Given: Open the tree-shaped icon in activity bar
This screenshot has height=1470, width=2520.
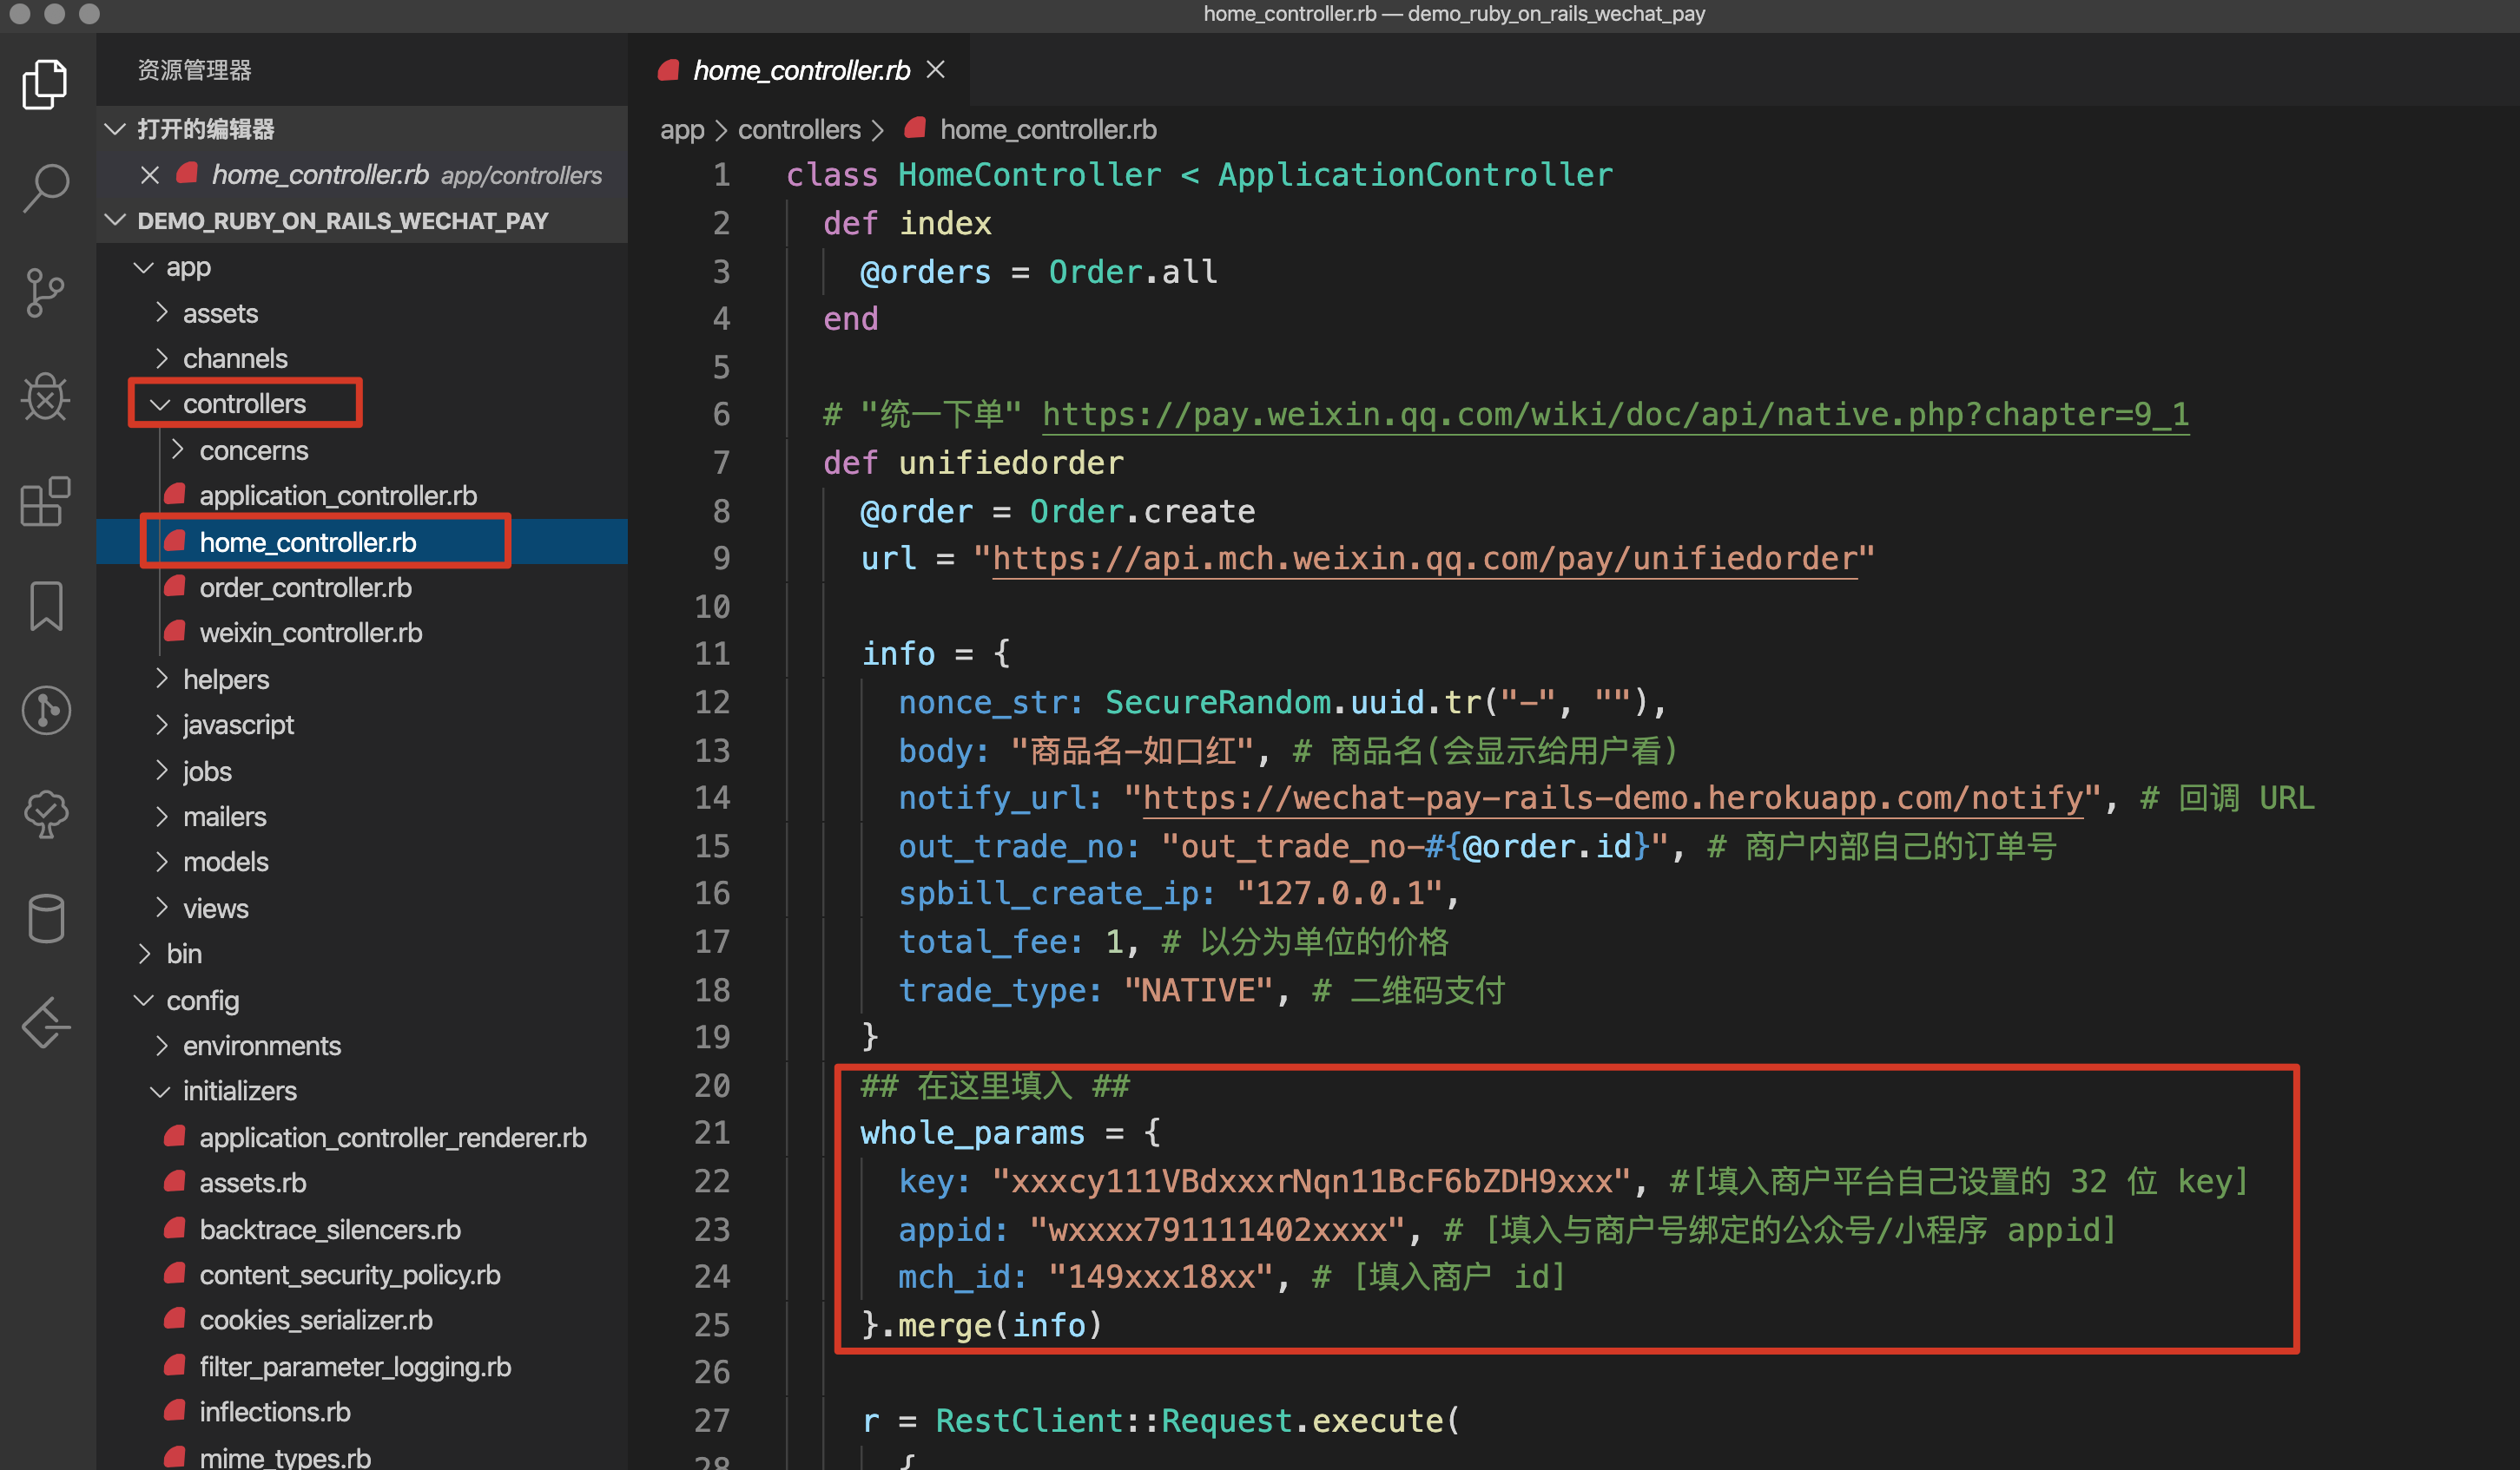Looking at the screenshot, I should point(45,813).
